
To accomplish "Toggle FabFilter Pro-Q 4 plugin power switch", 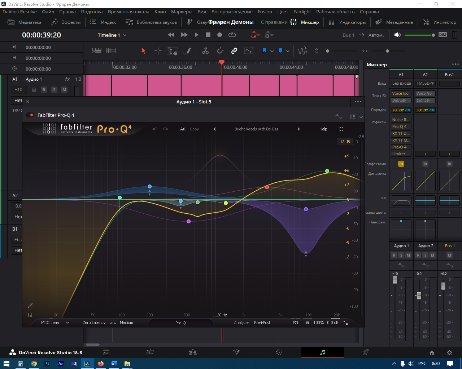I will (x=30, y=115).
